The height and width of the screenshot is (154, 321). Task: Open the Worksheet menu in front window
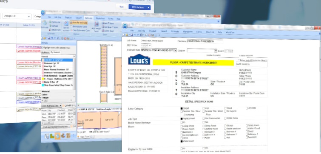tap(187, 32)
